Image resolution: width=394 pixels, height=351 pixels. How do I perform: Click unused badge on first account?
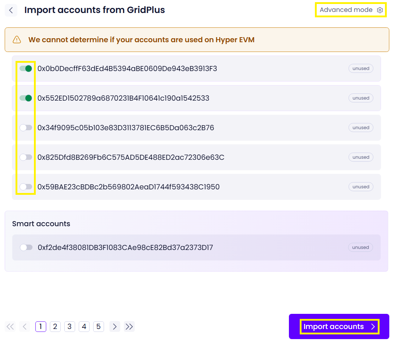[x=360, y=69]
